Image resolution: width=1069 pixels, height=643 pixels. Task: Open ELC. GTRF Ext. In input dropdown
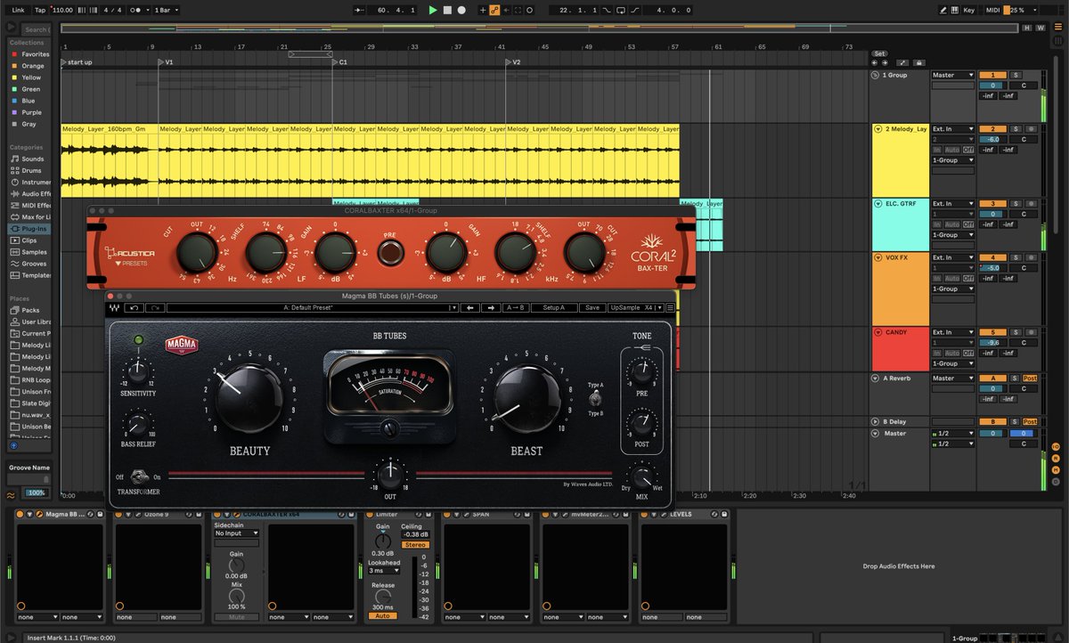pyautogui.click(x=952, y=204)
